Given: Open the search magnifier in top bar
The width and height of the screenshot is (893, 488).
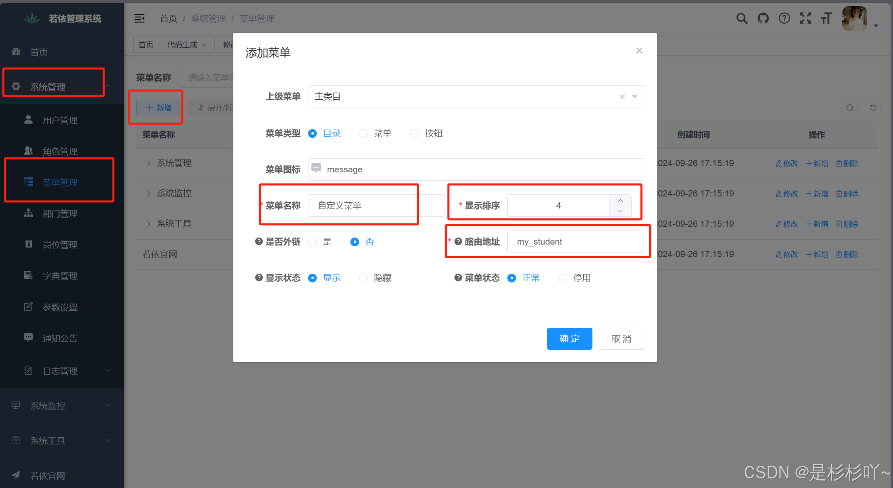Looking at the screenshot, I should (742, 18).
